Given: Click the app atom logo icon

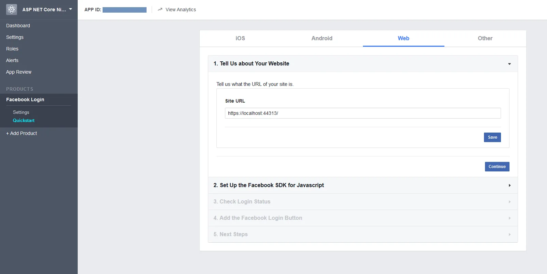Looking at the screenshot, I should (x=12, y=10).
